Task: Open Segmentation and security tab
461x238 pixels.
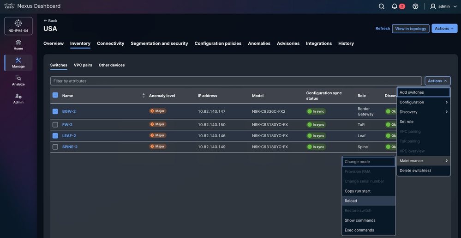Action: (x=159, y=43)
